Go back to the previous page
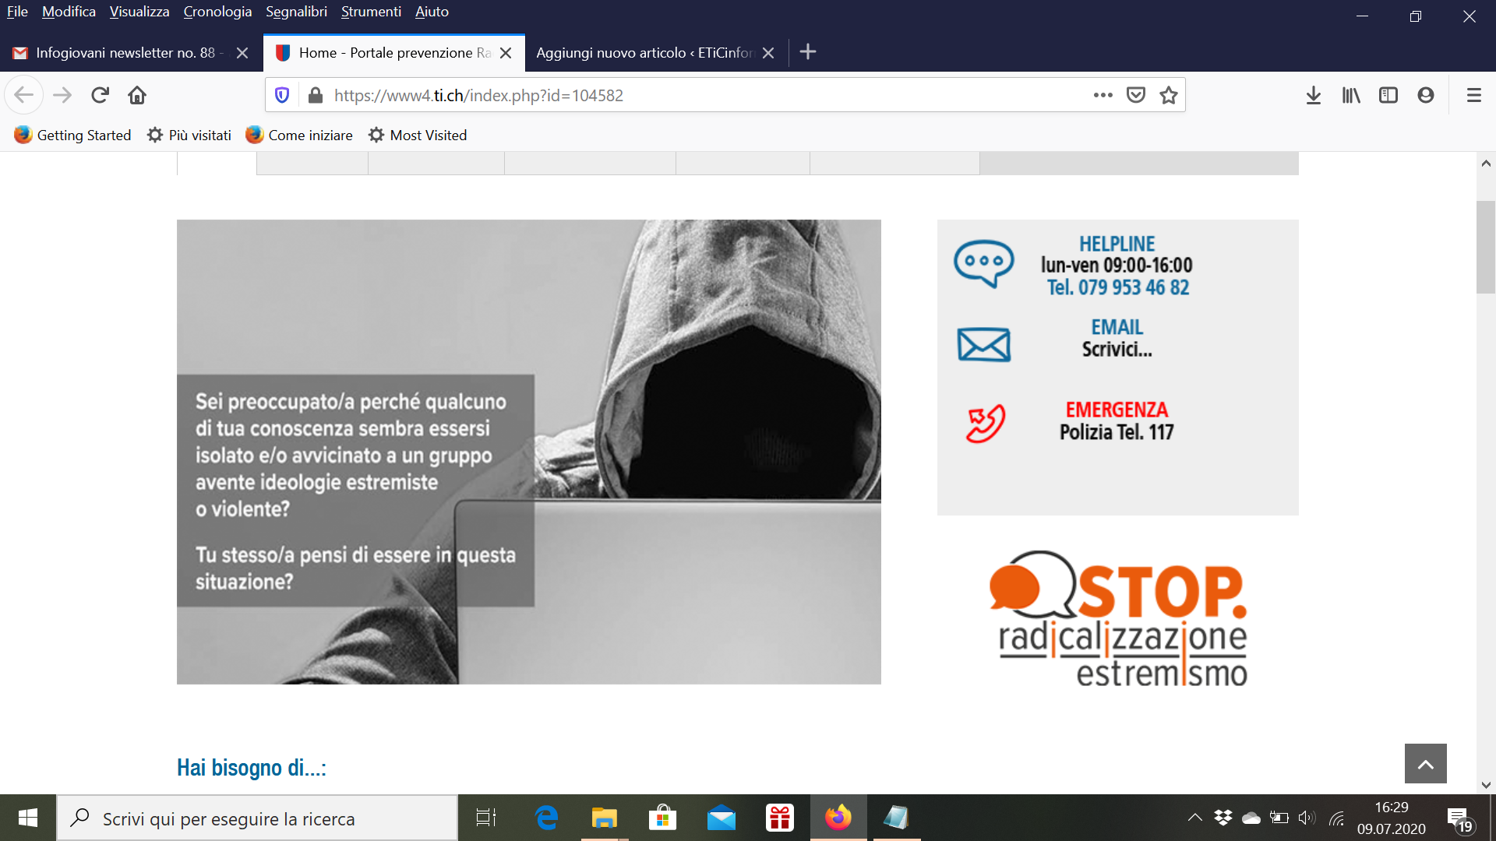The height and width of the screenshot is (841, 1496). pos(23,95)
